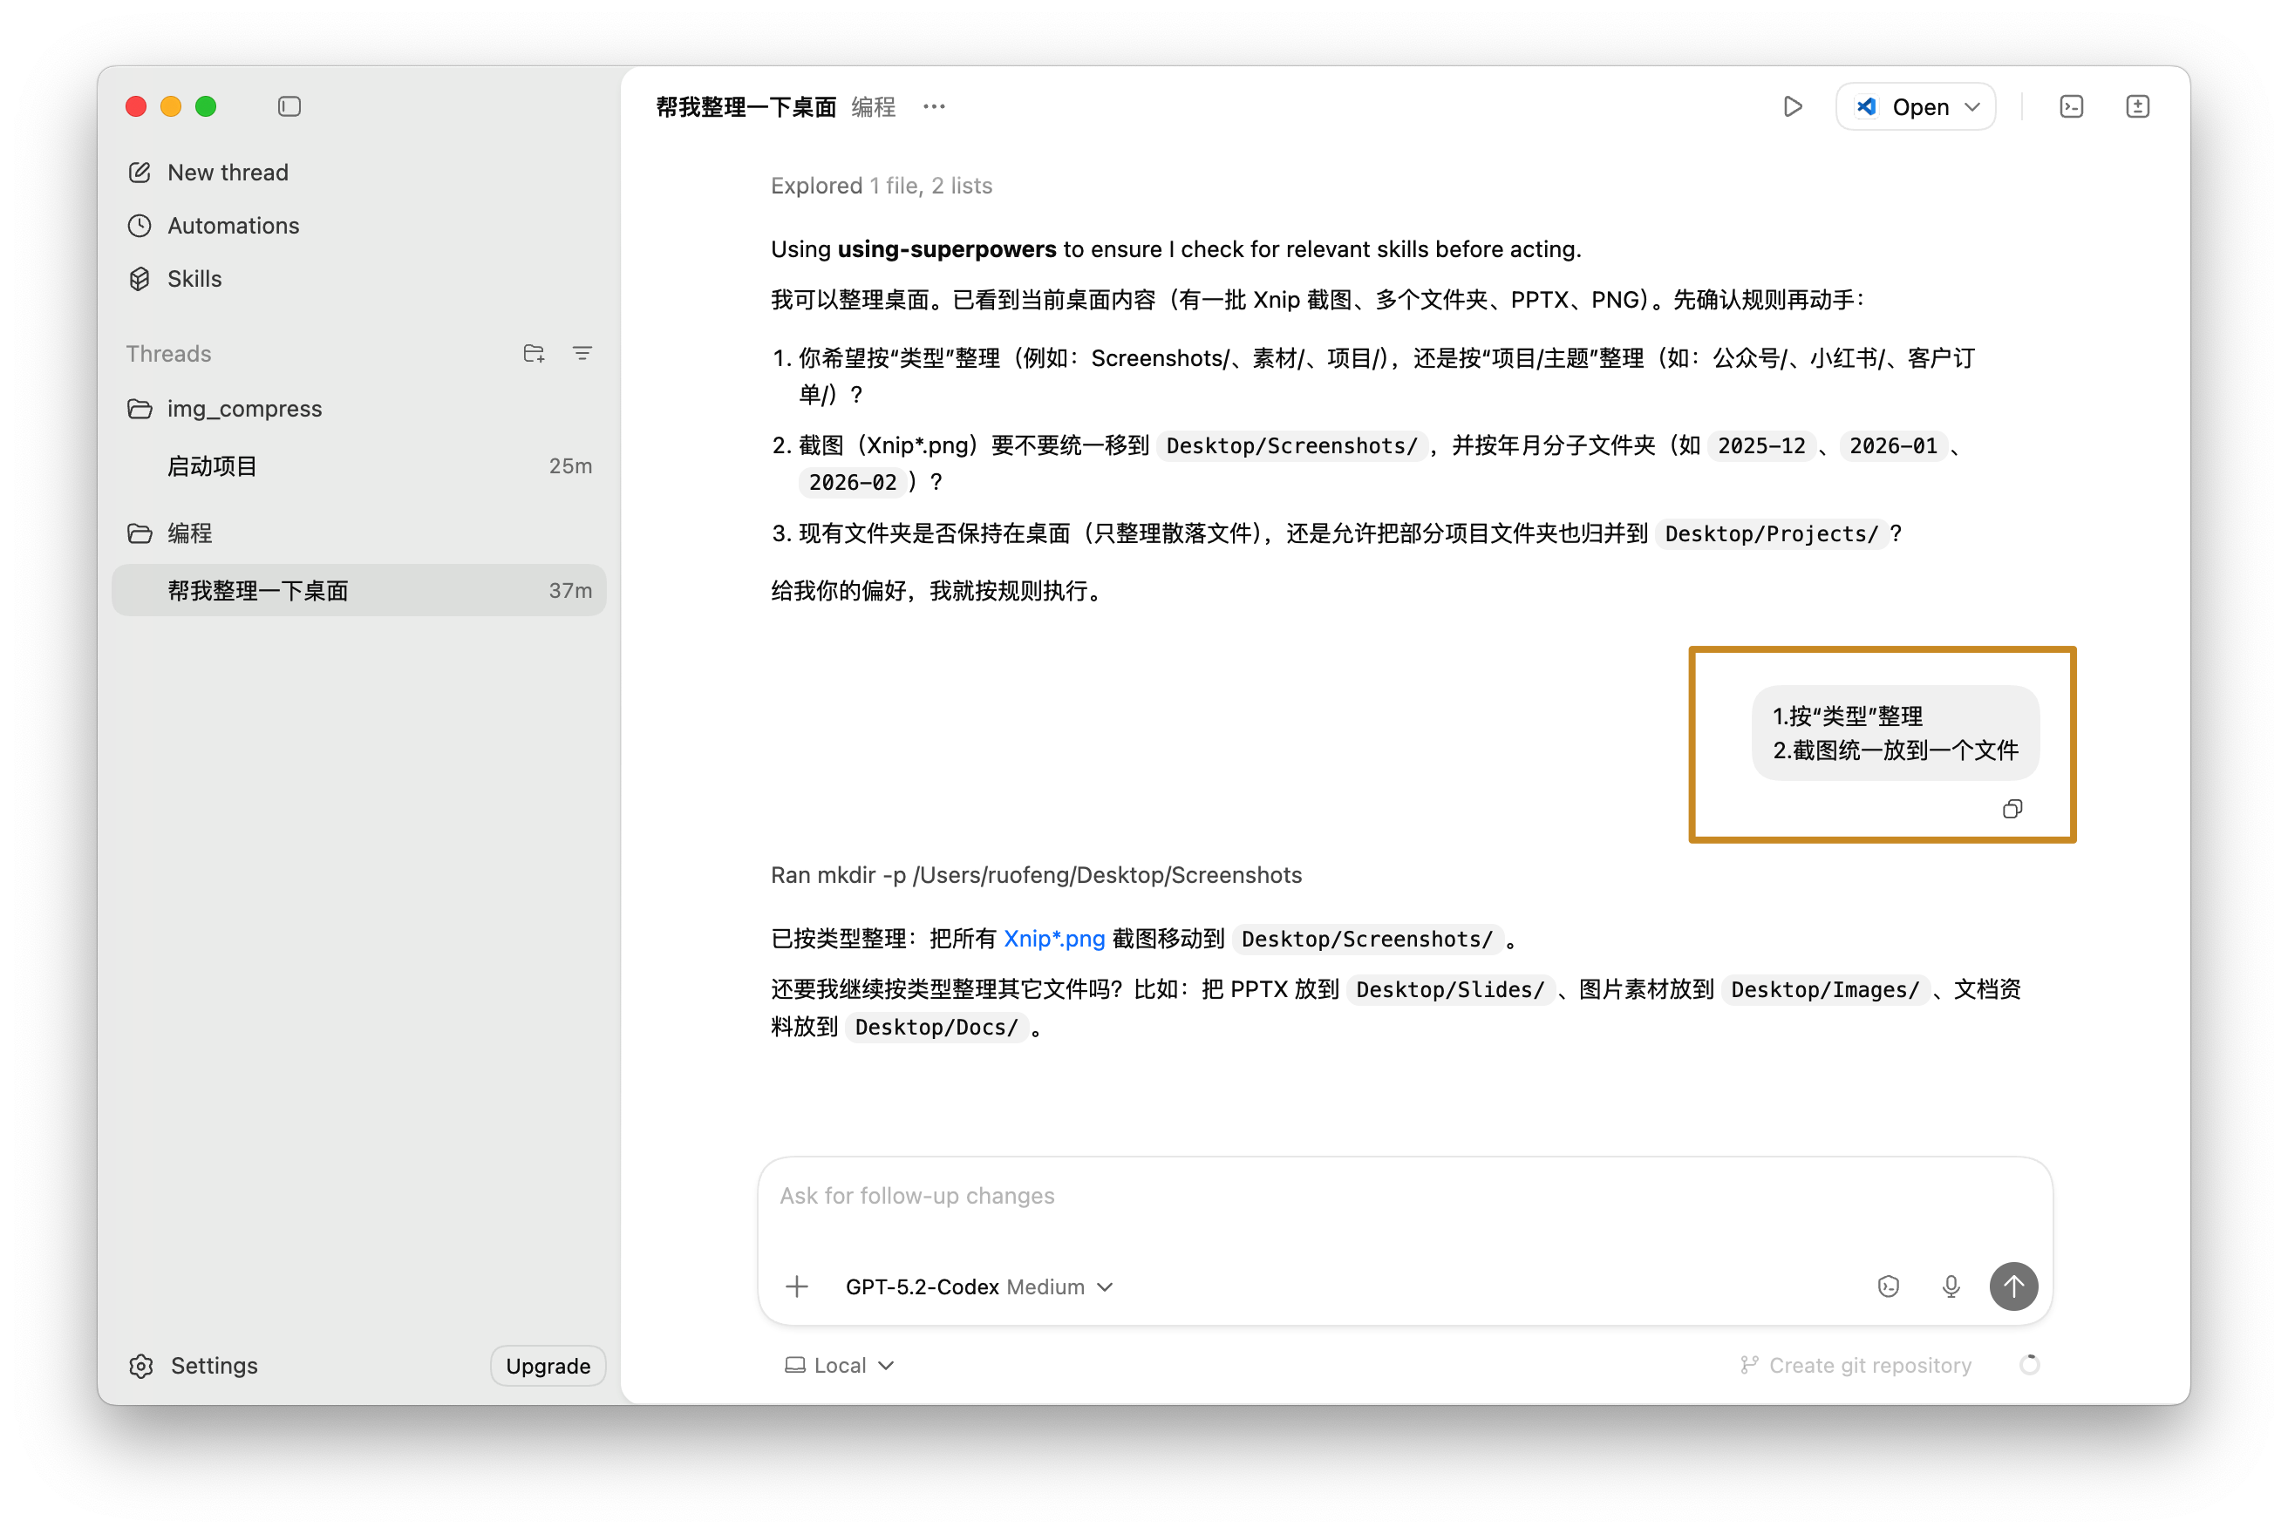This screenshot has width=2288, height=1534.
Task: Open the Xnip*.png link
Action: [1054, 940]
